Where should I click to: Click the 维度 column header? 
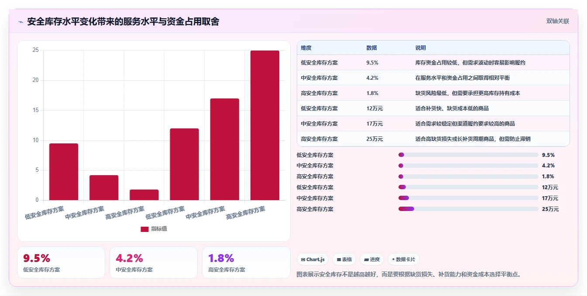tap(306, 48)
